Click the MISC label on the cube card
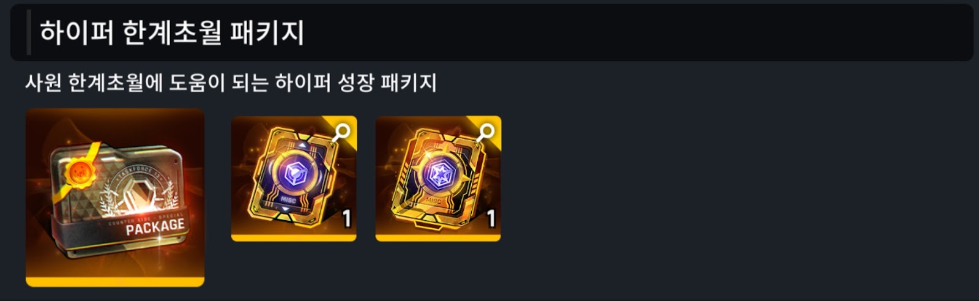Screen dimensions: 979x301 click(x=288, y=200)
